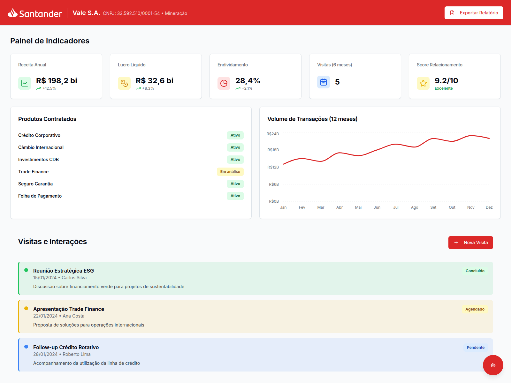The height and width of the screenshot is (383, 511).
Task: Click the 15/01/2024 • Carlos Silva line
Action: click(x=60, y=278)
